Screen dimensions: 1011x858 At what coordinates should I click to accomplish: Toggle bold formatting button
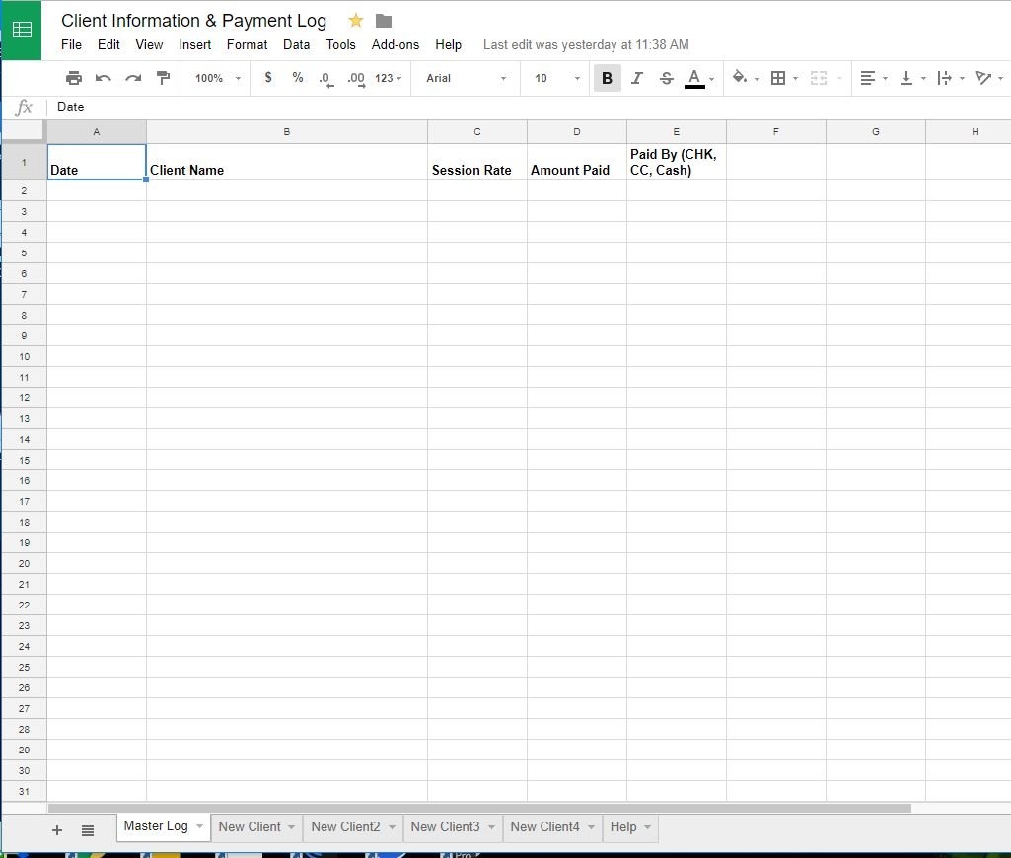click(x=607, y=78)
